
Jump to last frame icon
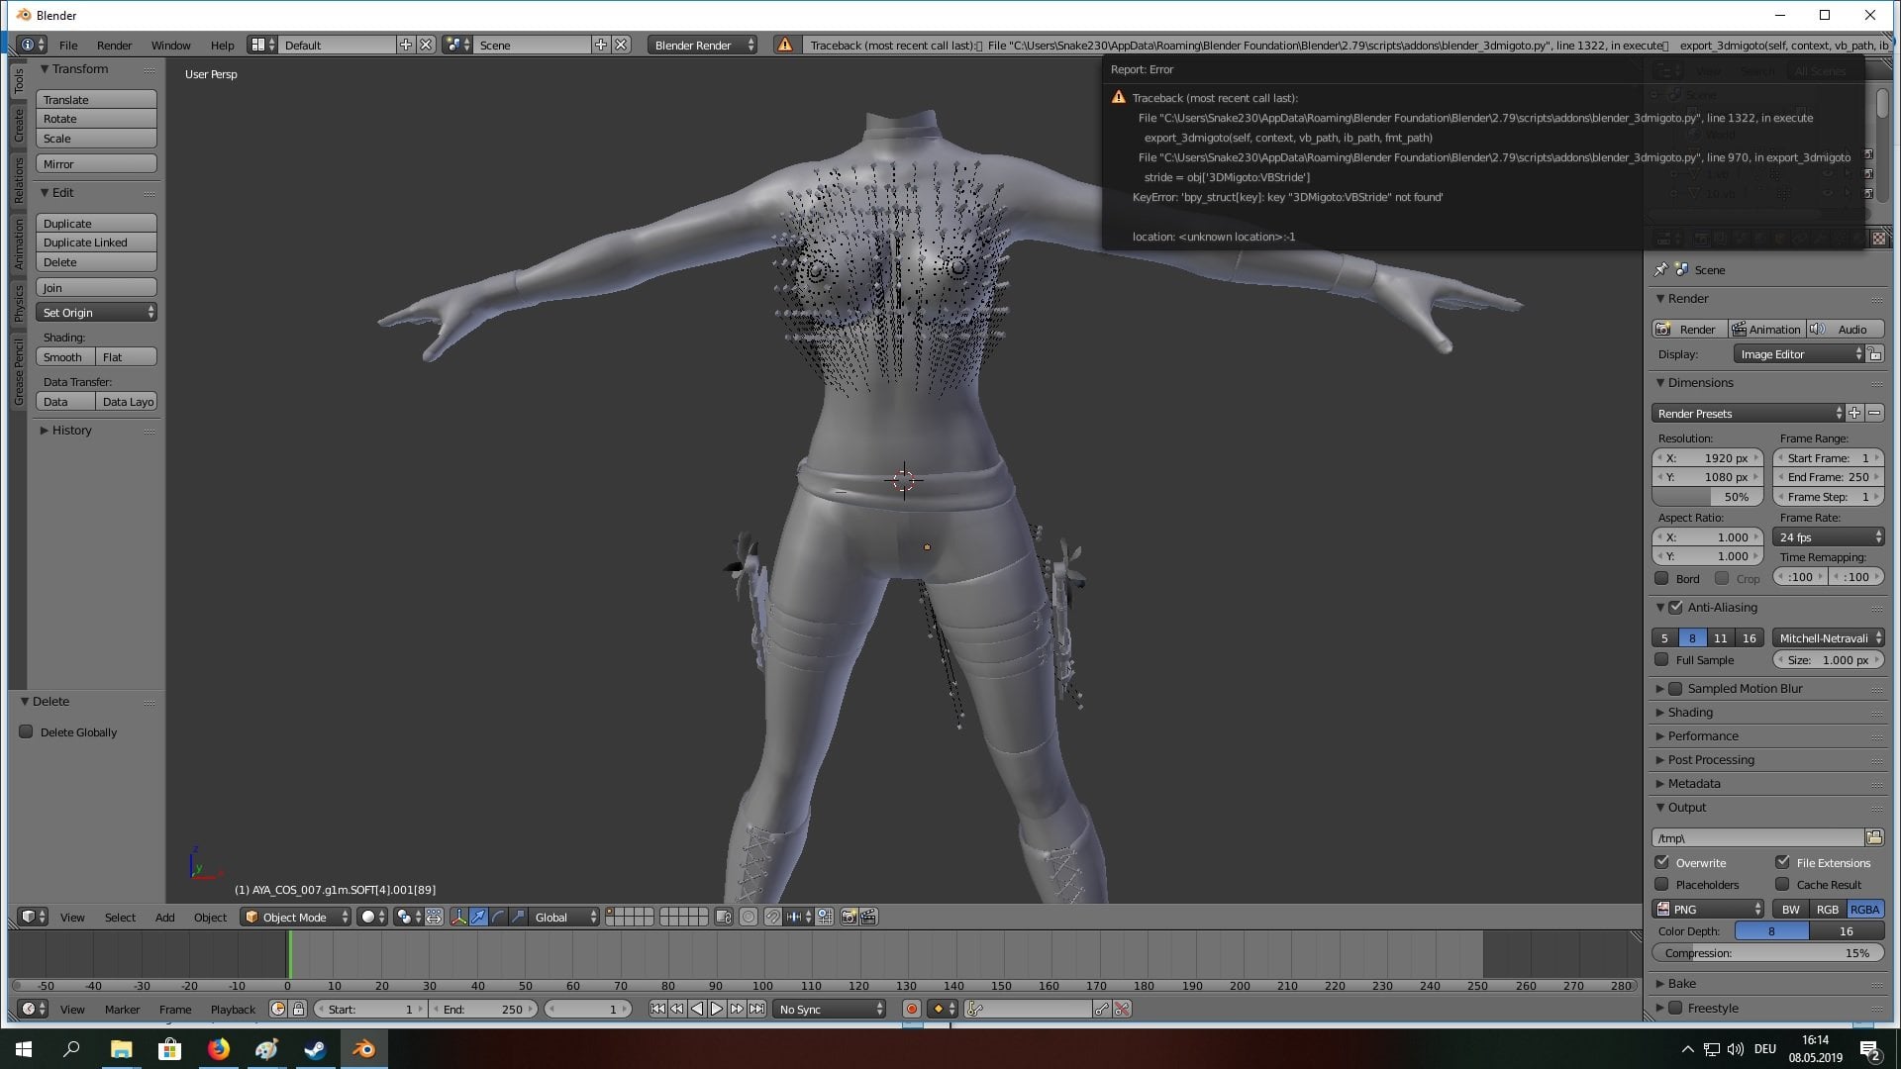point(756,1009)
